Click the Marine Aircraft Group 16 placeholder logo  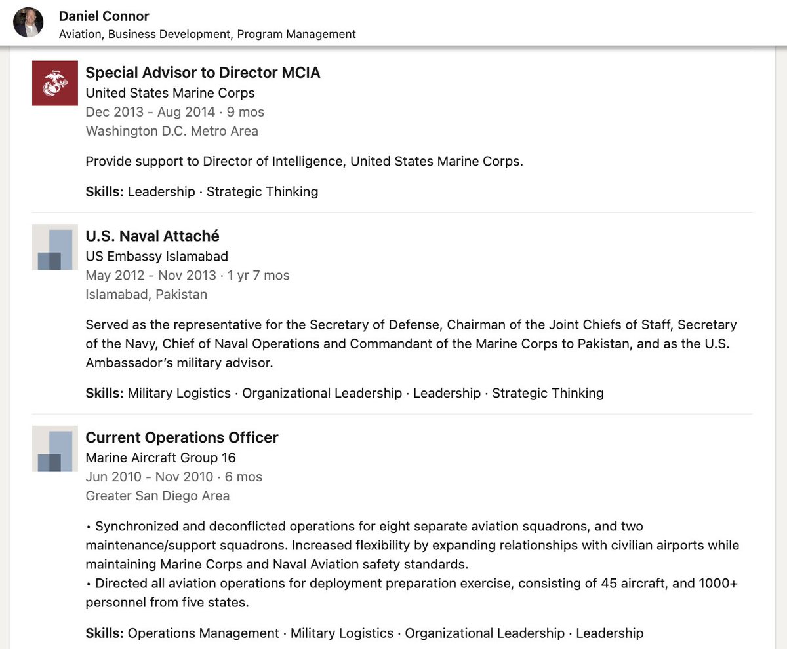pos(55,449)
